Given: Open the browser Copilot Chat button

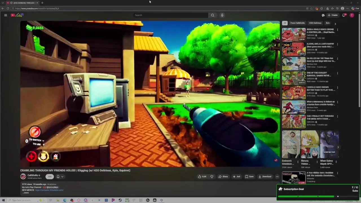Looking at the screenshot, I should [355, 8].
